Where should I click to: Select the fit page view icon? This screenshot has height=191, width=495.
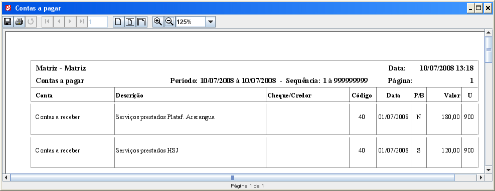(x=130, y=21)
